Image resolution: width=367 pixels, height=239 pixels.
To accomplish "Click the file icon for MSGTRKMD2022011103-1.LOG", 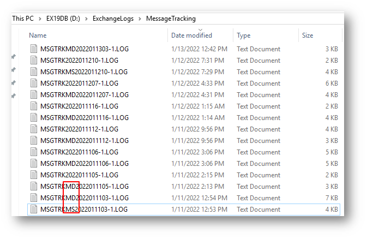I will point(34,198).
